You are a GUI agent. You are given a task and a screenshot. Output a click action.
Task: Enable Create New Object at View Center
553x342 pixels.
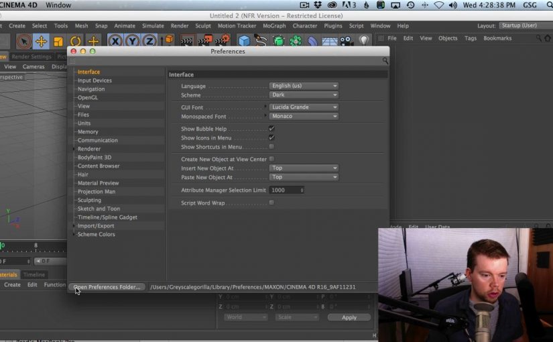(271, 159)
